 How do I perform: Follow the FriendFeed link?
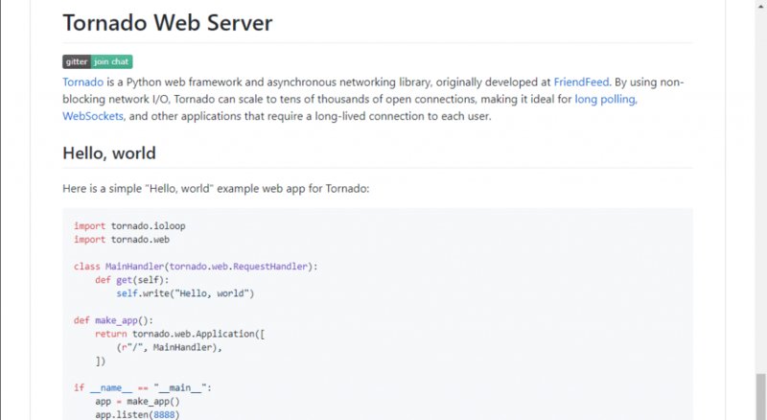coord(581,82)
